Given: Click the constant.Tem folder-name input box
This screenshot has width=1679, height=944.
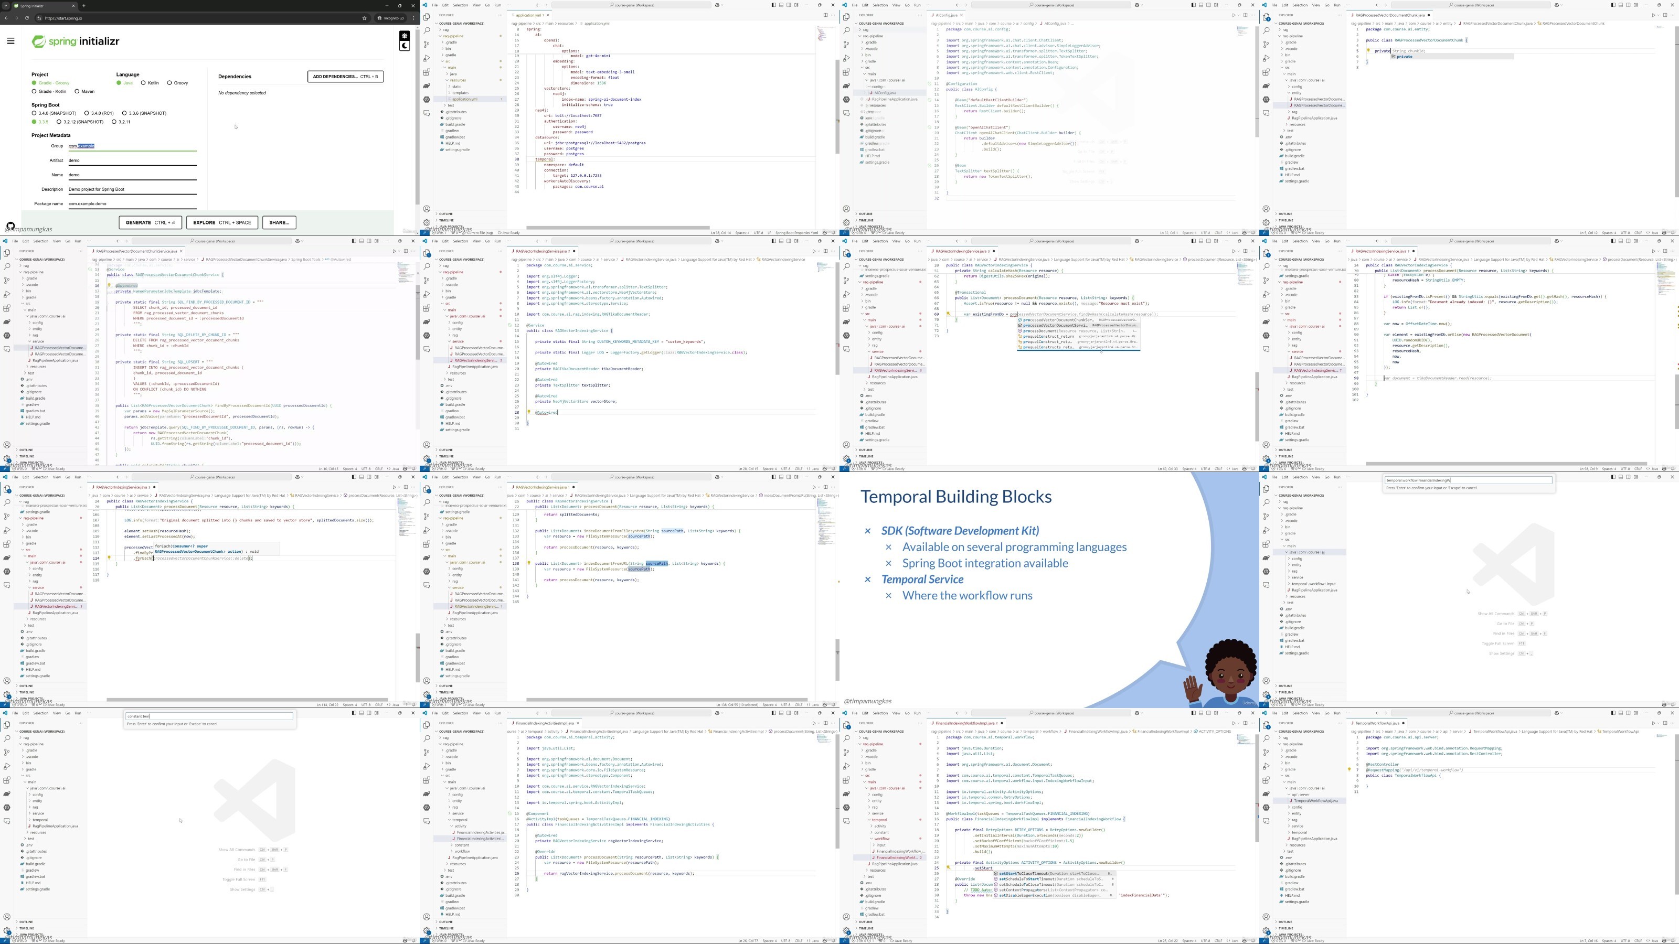Looking at the screenshot, I should pos(209,716).
